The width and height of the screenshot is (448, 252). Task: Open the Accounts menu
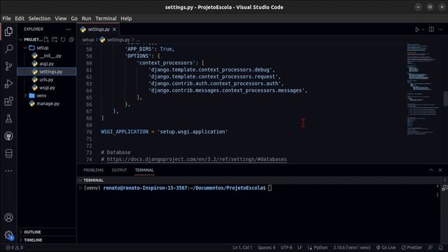click(8, 218)
